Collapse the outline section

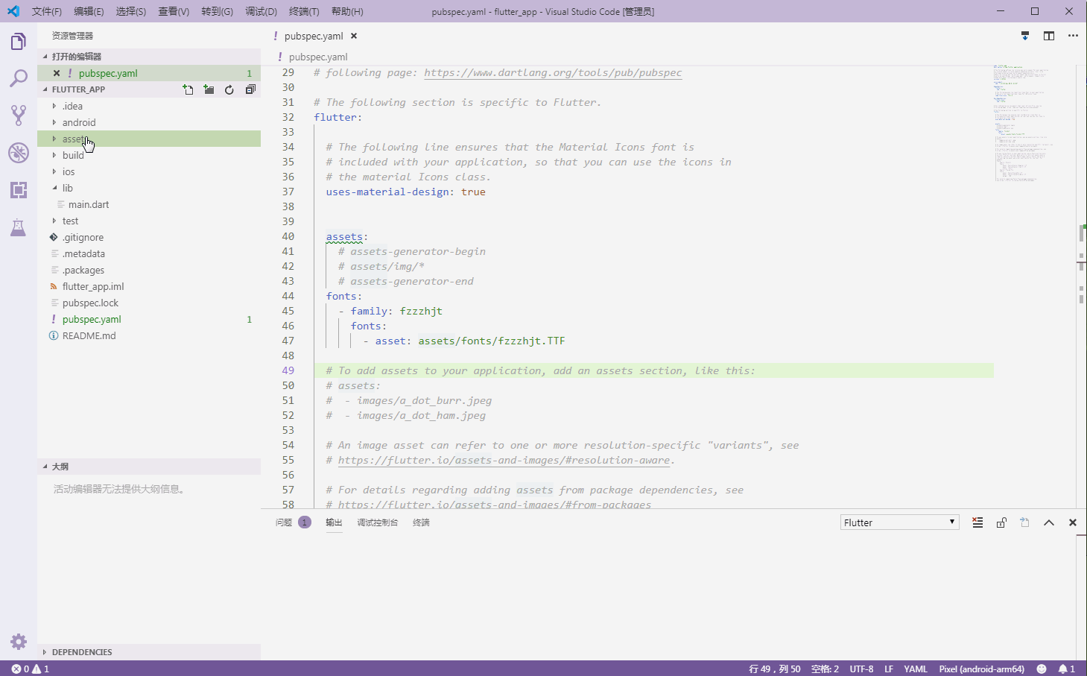(x=149, y=467)
